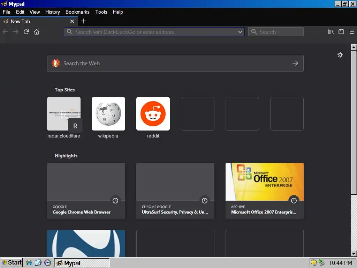Open the Bookmarks menu
Image resolution: width=357 pixels, height=268 pixels.
pyautogui.click(x=77, y=12)
